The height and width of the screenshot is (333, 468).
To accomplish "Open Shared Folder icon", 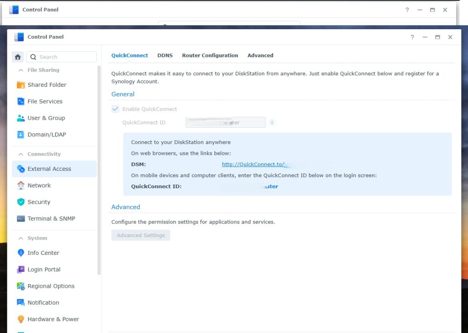I will pyautogui.click(x=21, y=85).
